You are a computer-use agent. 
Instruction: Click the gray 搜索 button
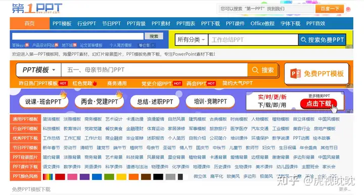(x=154, y=36)
